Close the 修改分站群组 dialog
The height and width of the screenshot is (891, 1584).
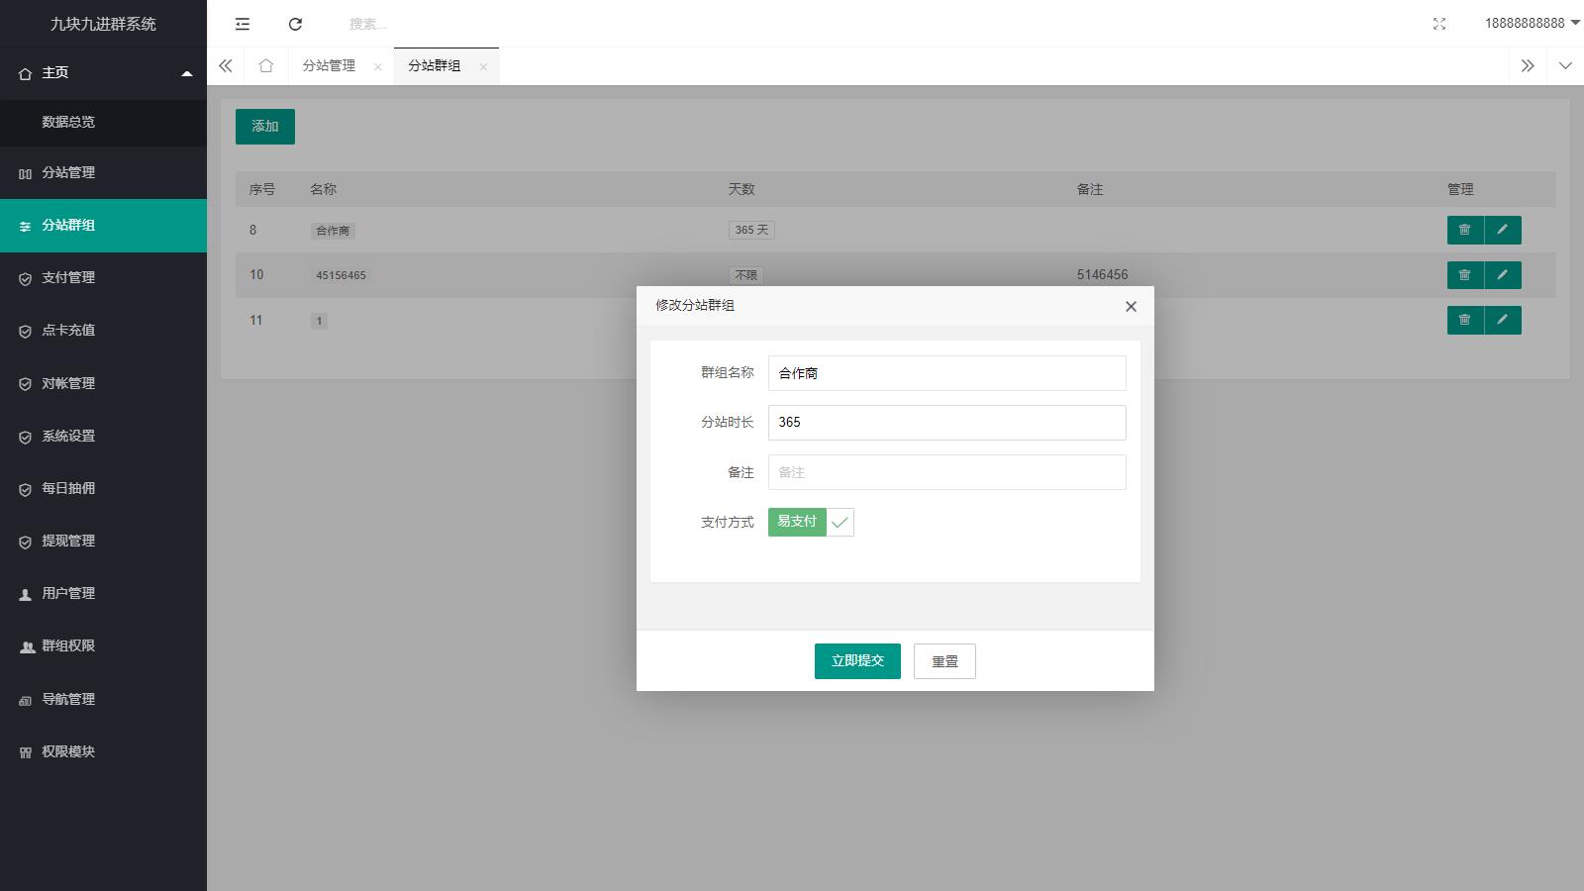pyautogui.click(x=1131, y=307)
